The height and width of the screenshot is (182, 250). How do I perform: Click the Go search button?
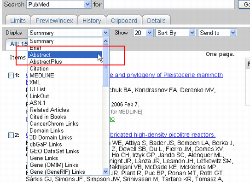pos(244,4)
